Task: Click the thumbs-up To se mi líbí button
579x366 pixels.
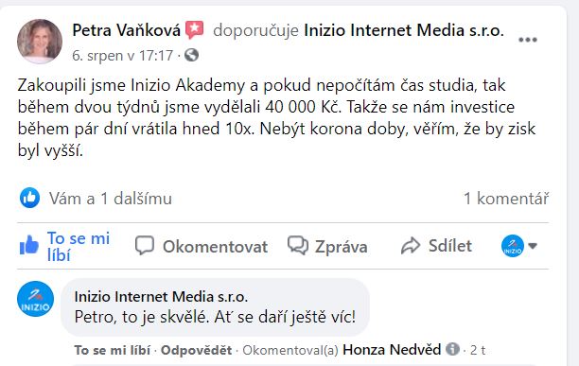Action: tap(64, 247)
